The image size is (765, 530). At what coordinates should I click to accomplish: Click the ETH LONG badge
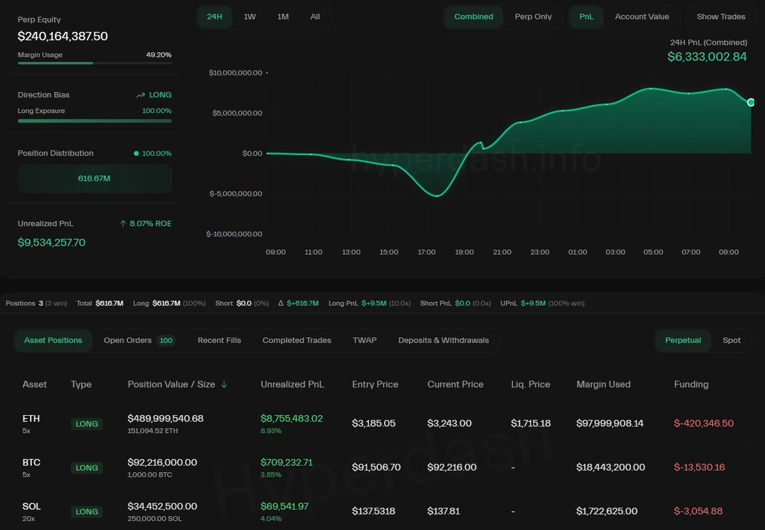87,424
